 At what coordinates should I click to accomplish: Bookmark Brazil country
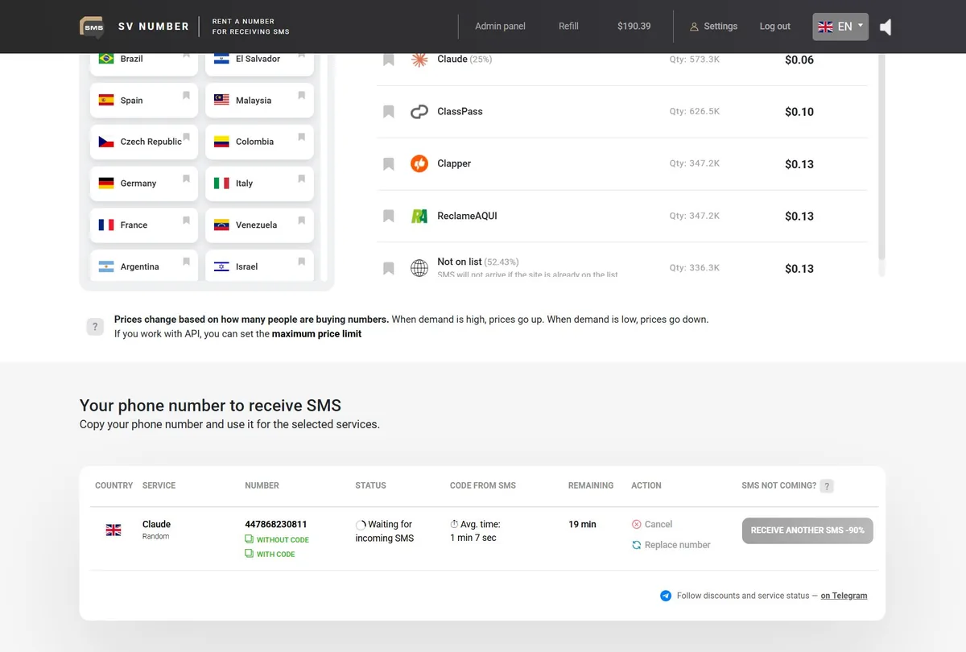tap(186, 55)
